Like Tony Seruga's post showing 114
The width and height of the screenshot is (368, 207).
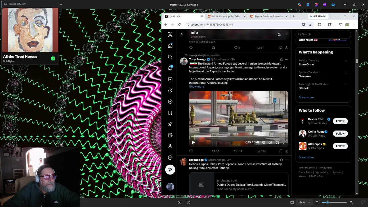[238, 151]
